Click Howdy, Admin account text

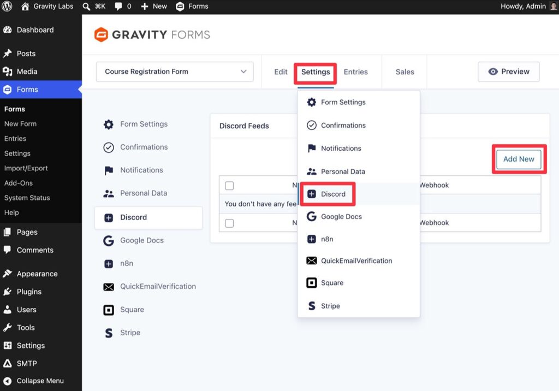(523, 7)
